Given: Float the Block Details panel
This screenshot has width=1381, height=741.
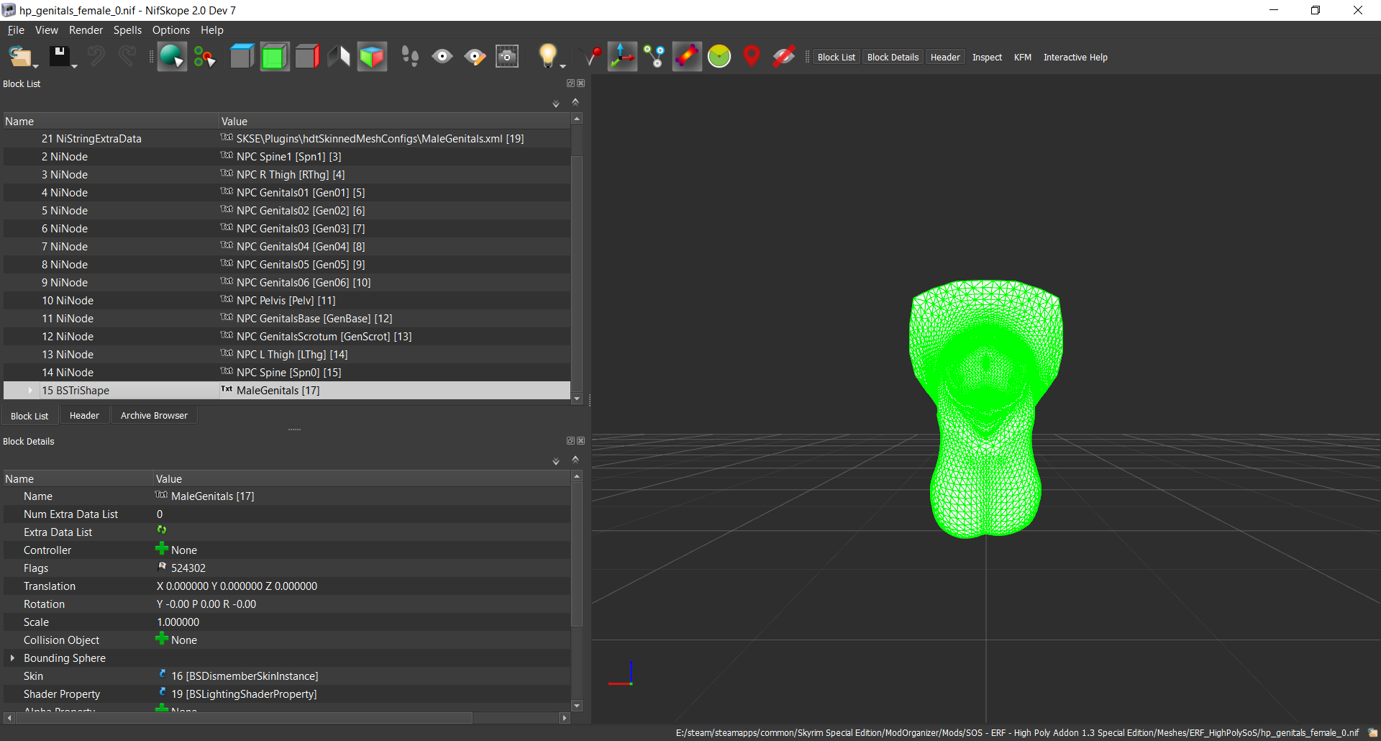Looking at the screenshot, I should [570, 441].
